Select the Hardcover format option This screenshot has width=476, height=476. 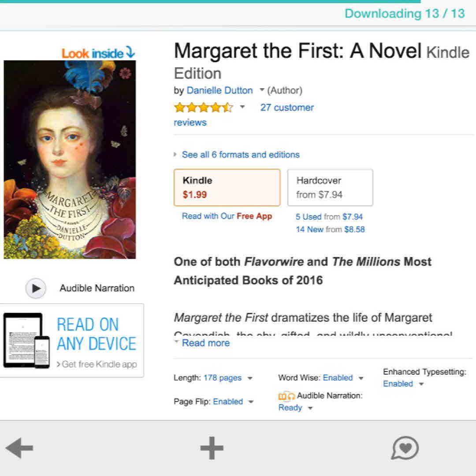[330, 187]
